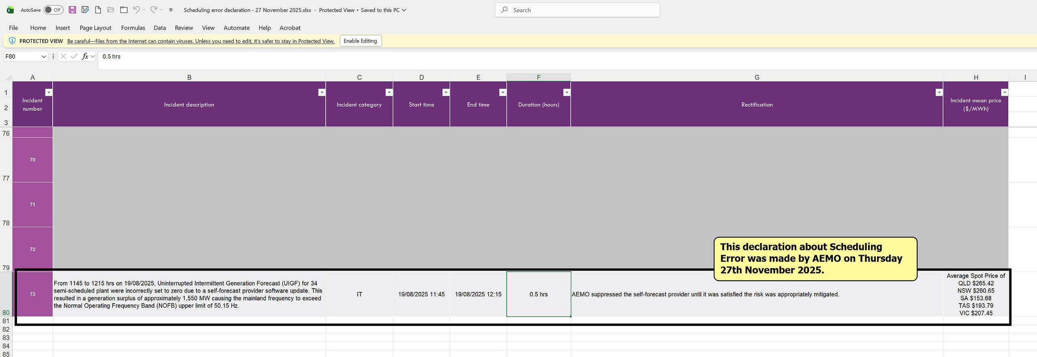Select the column G header

(757, 77)
